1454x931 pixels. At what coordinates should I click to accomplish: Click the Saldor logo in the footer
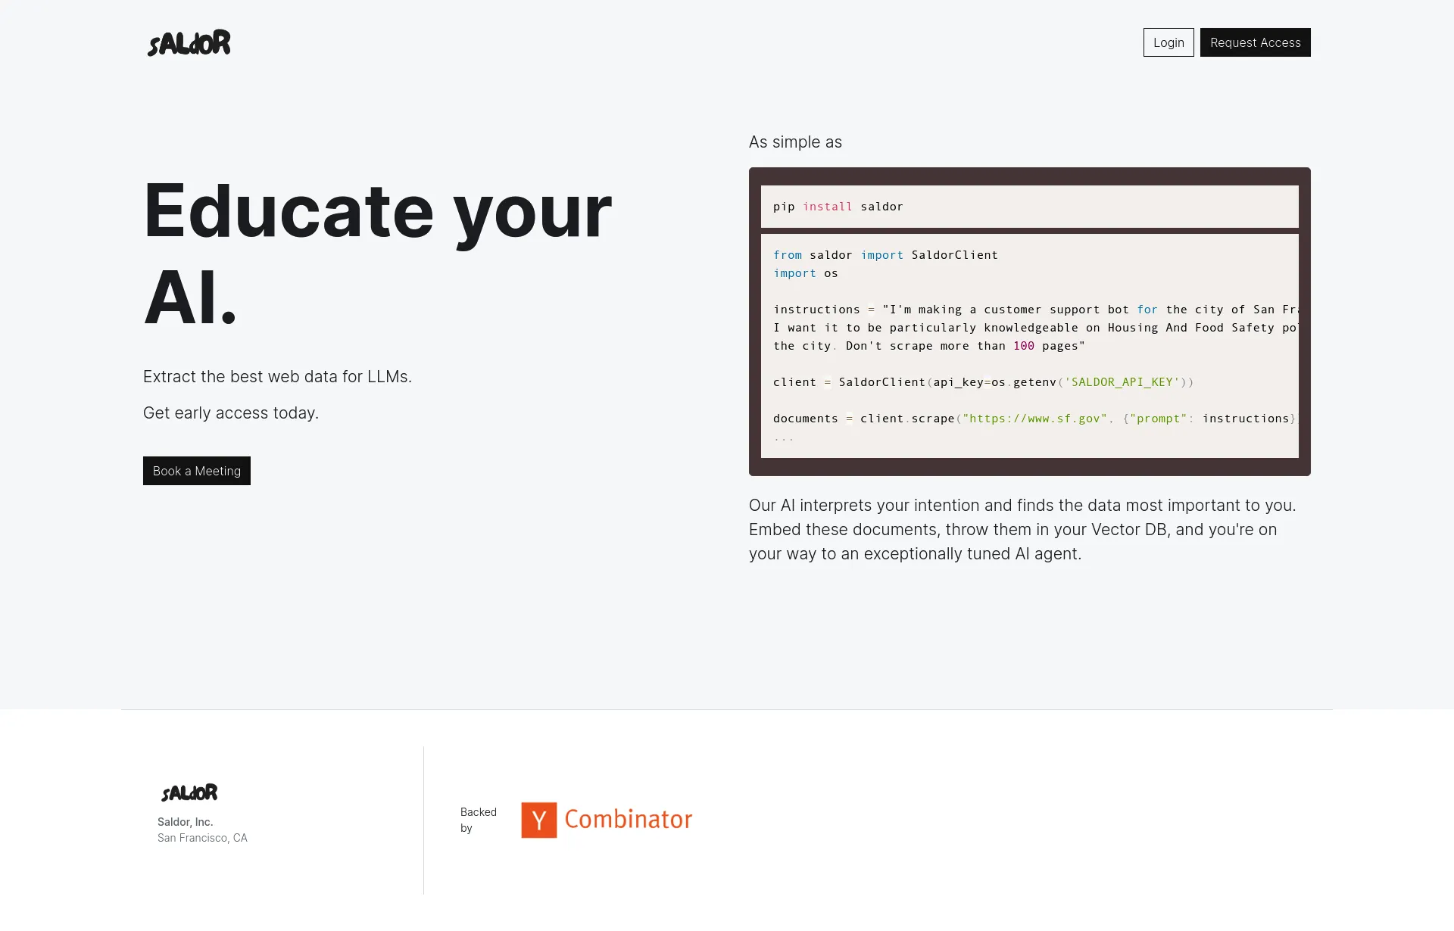[x=189, y=792]
